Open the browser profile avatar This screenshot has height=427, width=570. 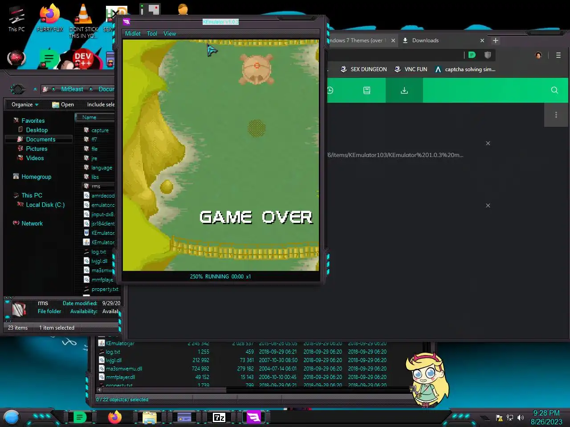tap(538, 55)
